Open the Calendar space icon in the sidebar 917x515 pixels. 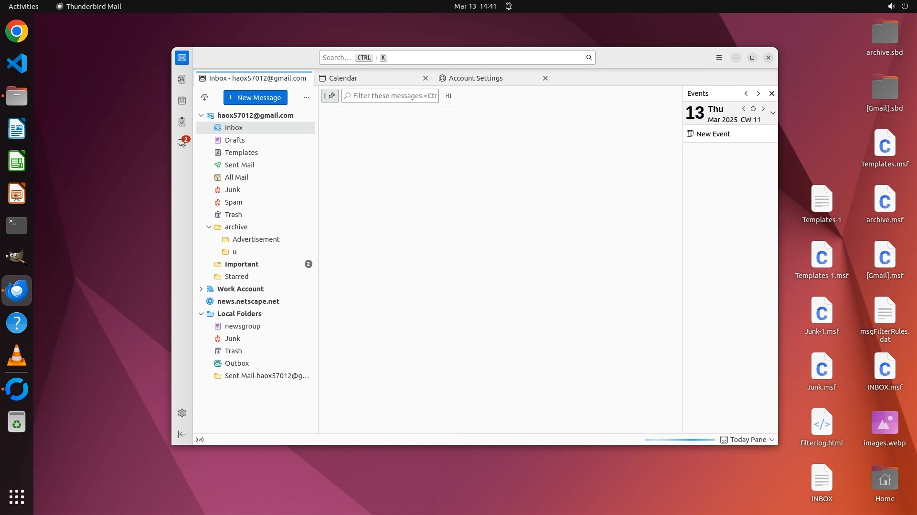pos(182,101)
